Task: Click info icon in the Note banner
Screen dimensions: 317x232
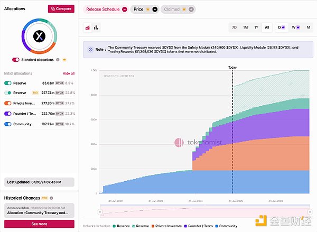Action: [x=90, y=49]
